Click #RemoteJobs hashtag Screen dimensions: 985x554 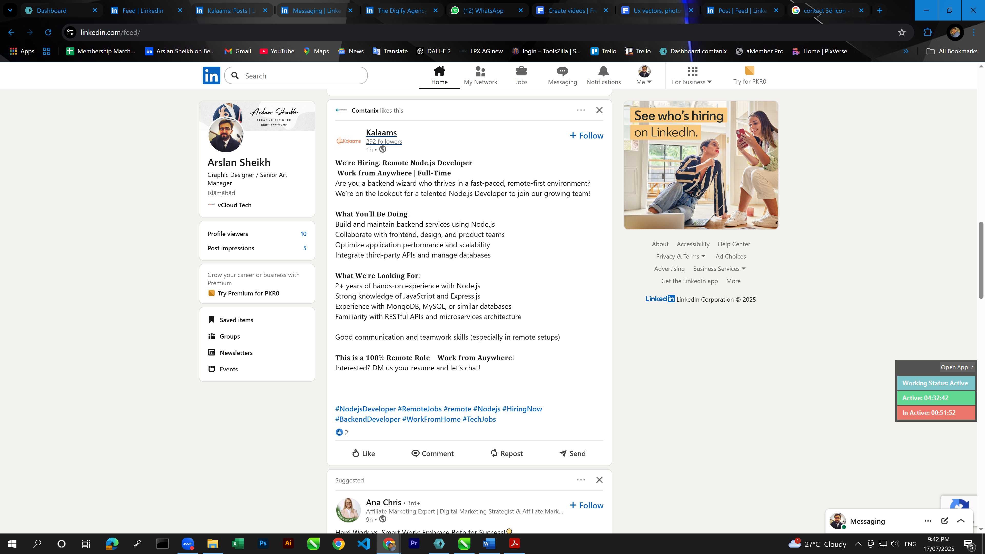coord(419,409)
